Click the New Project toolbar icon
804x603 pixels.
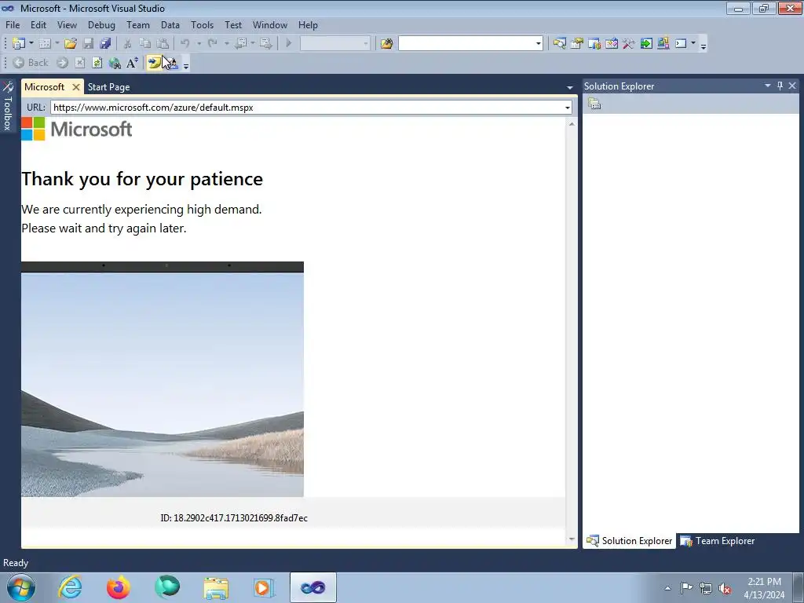(x=19, y=44)
